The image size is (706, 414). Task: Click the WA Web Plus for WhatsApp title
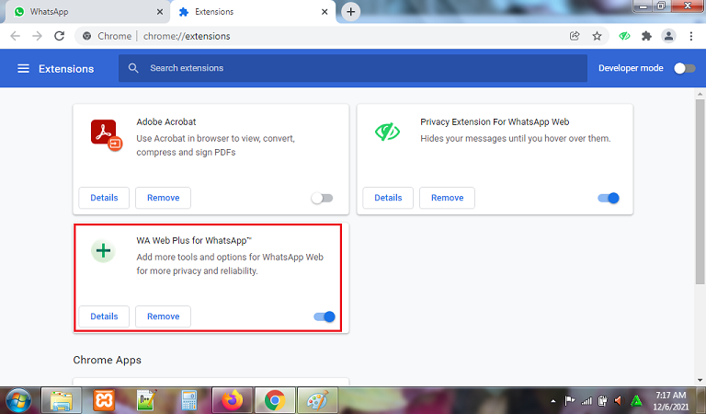pos(194,240)
